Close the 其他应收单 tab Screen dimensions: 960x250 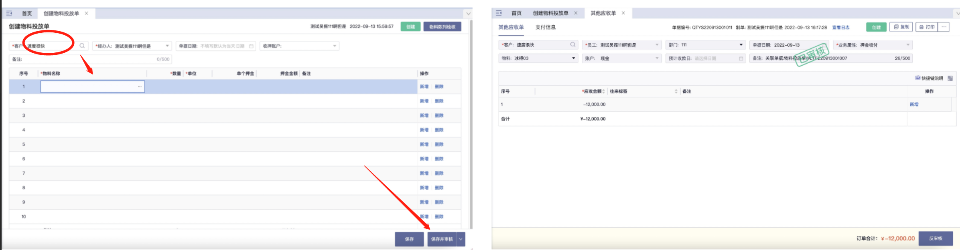(623, 13)
